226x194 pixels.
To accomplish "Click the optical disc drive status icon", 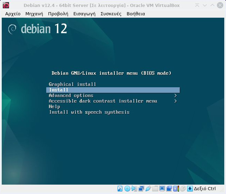I will [127, 189].
